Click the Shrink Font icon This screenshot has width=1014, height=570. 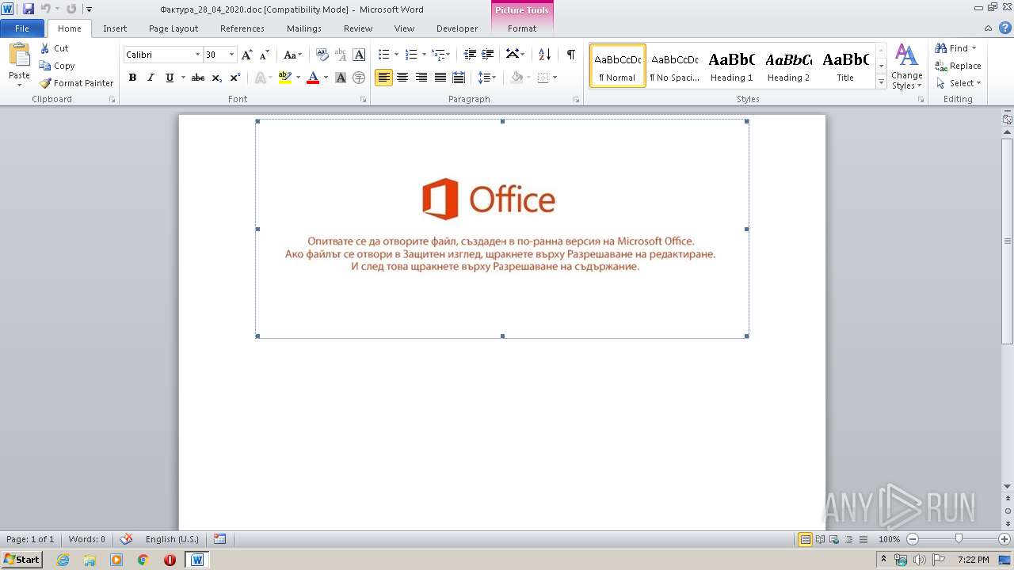pos(265,55)
